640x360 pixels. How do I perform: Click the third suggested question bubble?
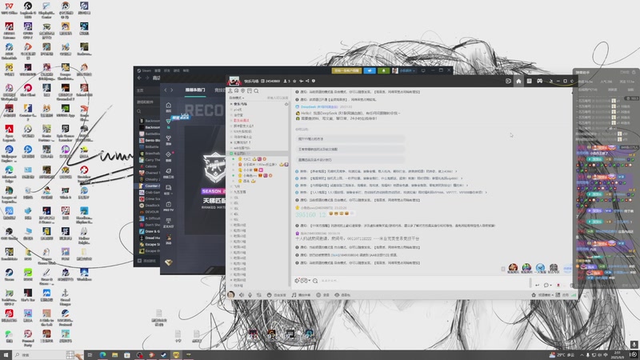350,160
